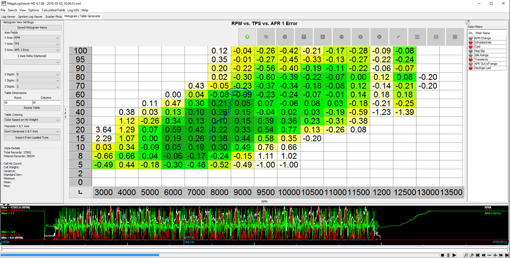
Task: Open data filter editor pencil icon
Action: click(468, 22)
